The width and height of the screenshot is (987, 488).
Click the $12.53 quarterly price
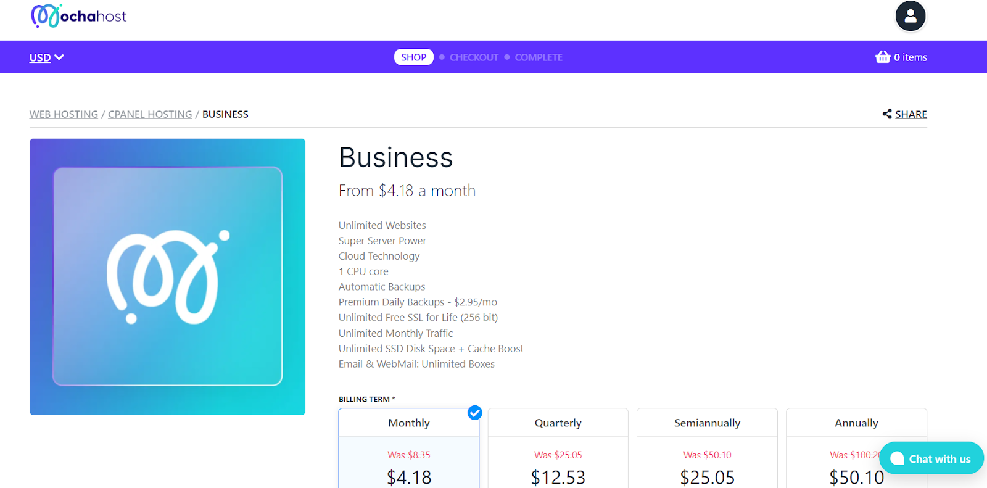coord(558,478)
